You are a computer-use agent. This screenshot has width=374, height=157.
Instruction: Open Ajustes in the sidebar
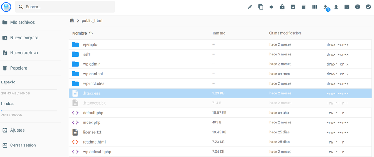(18, 130)
